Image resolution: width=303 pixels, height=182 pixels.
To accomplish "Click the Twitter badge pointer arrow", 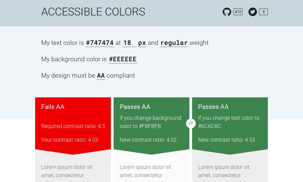I will pos(258,12).
